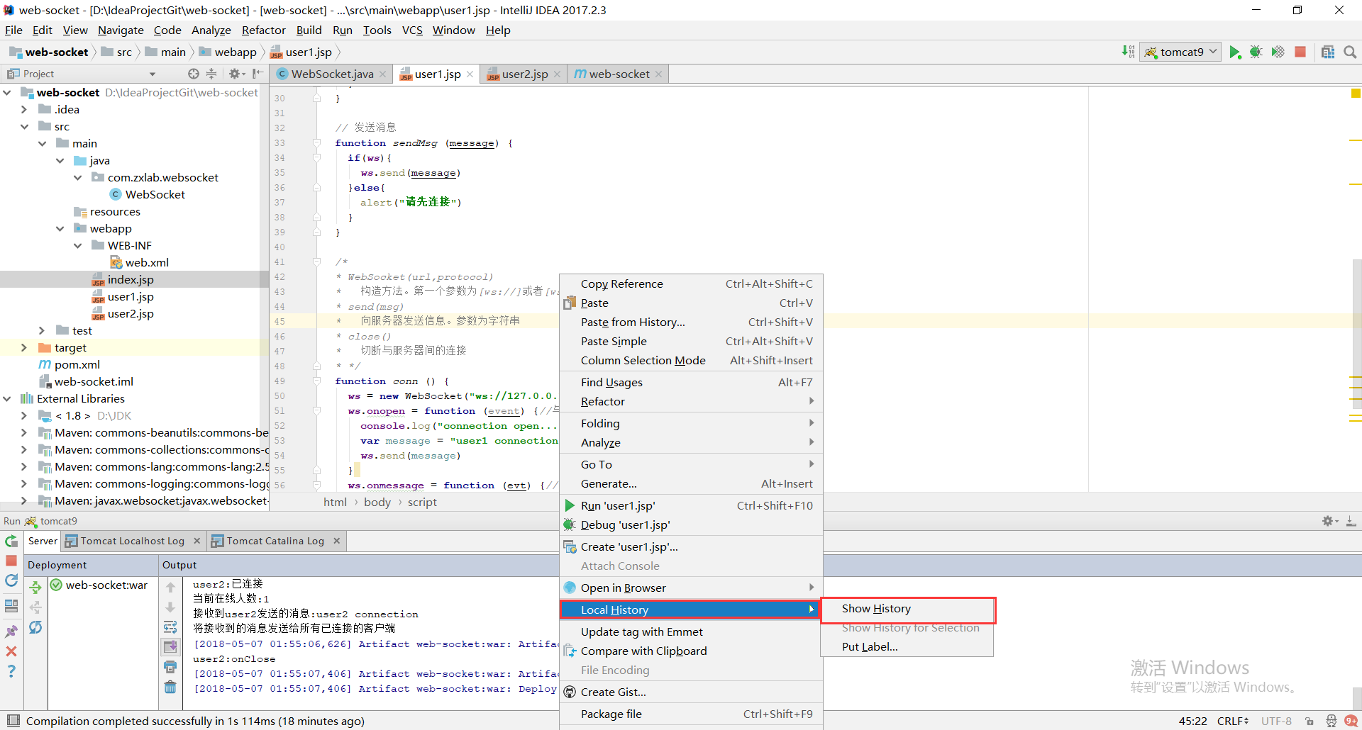Select index.jsp in project tree
The height and width of the screenshot is (730, 1362).
click(x=131, y=279)
